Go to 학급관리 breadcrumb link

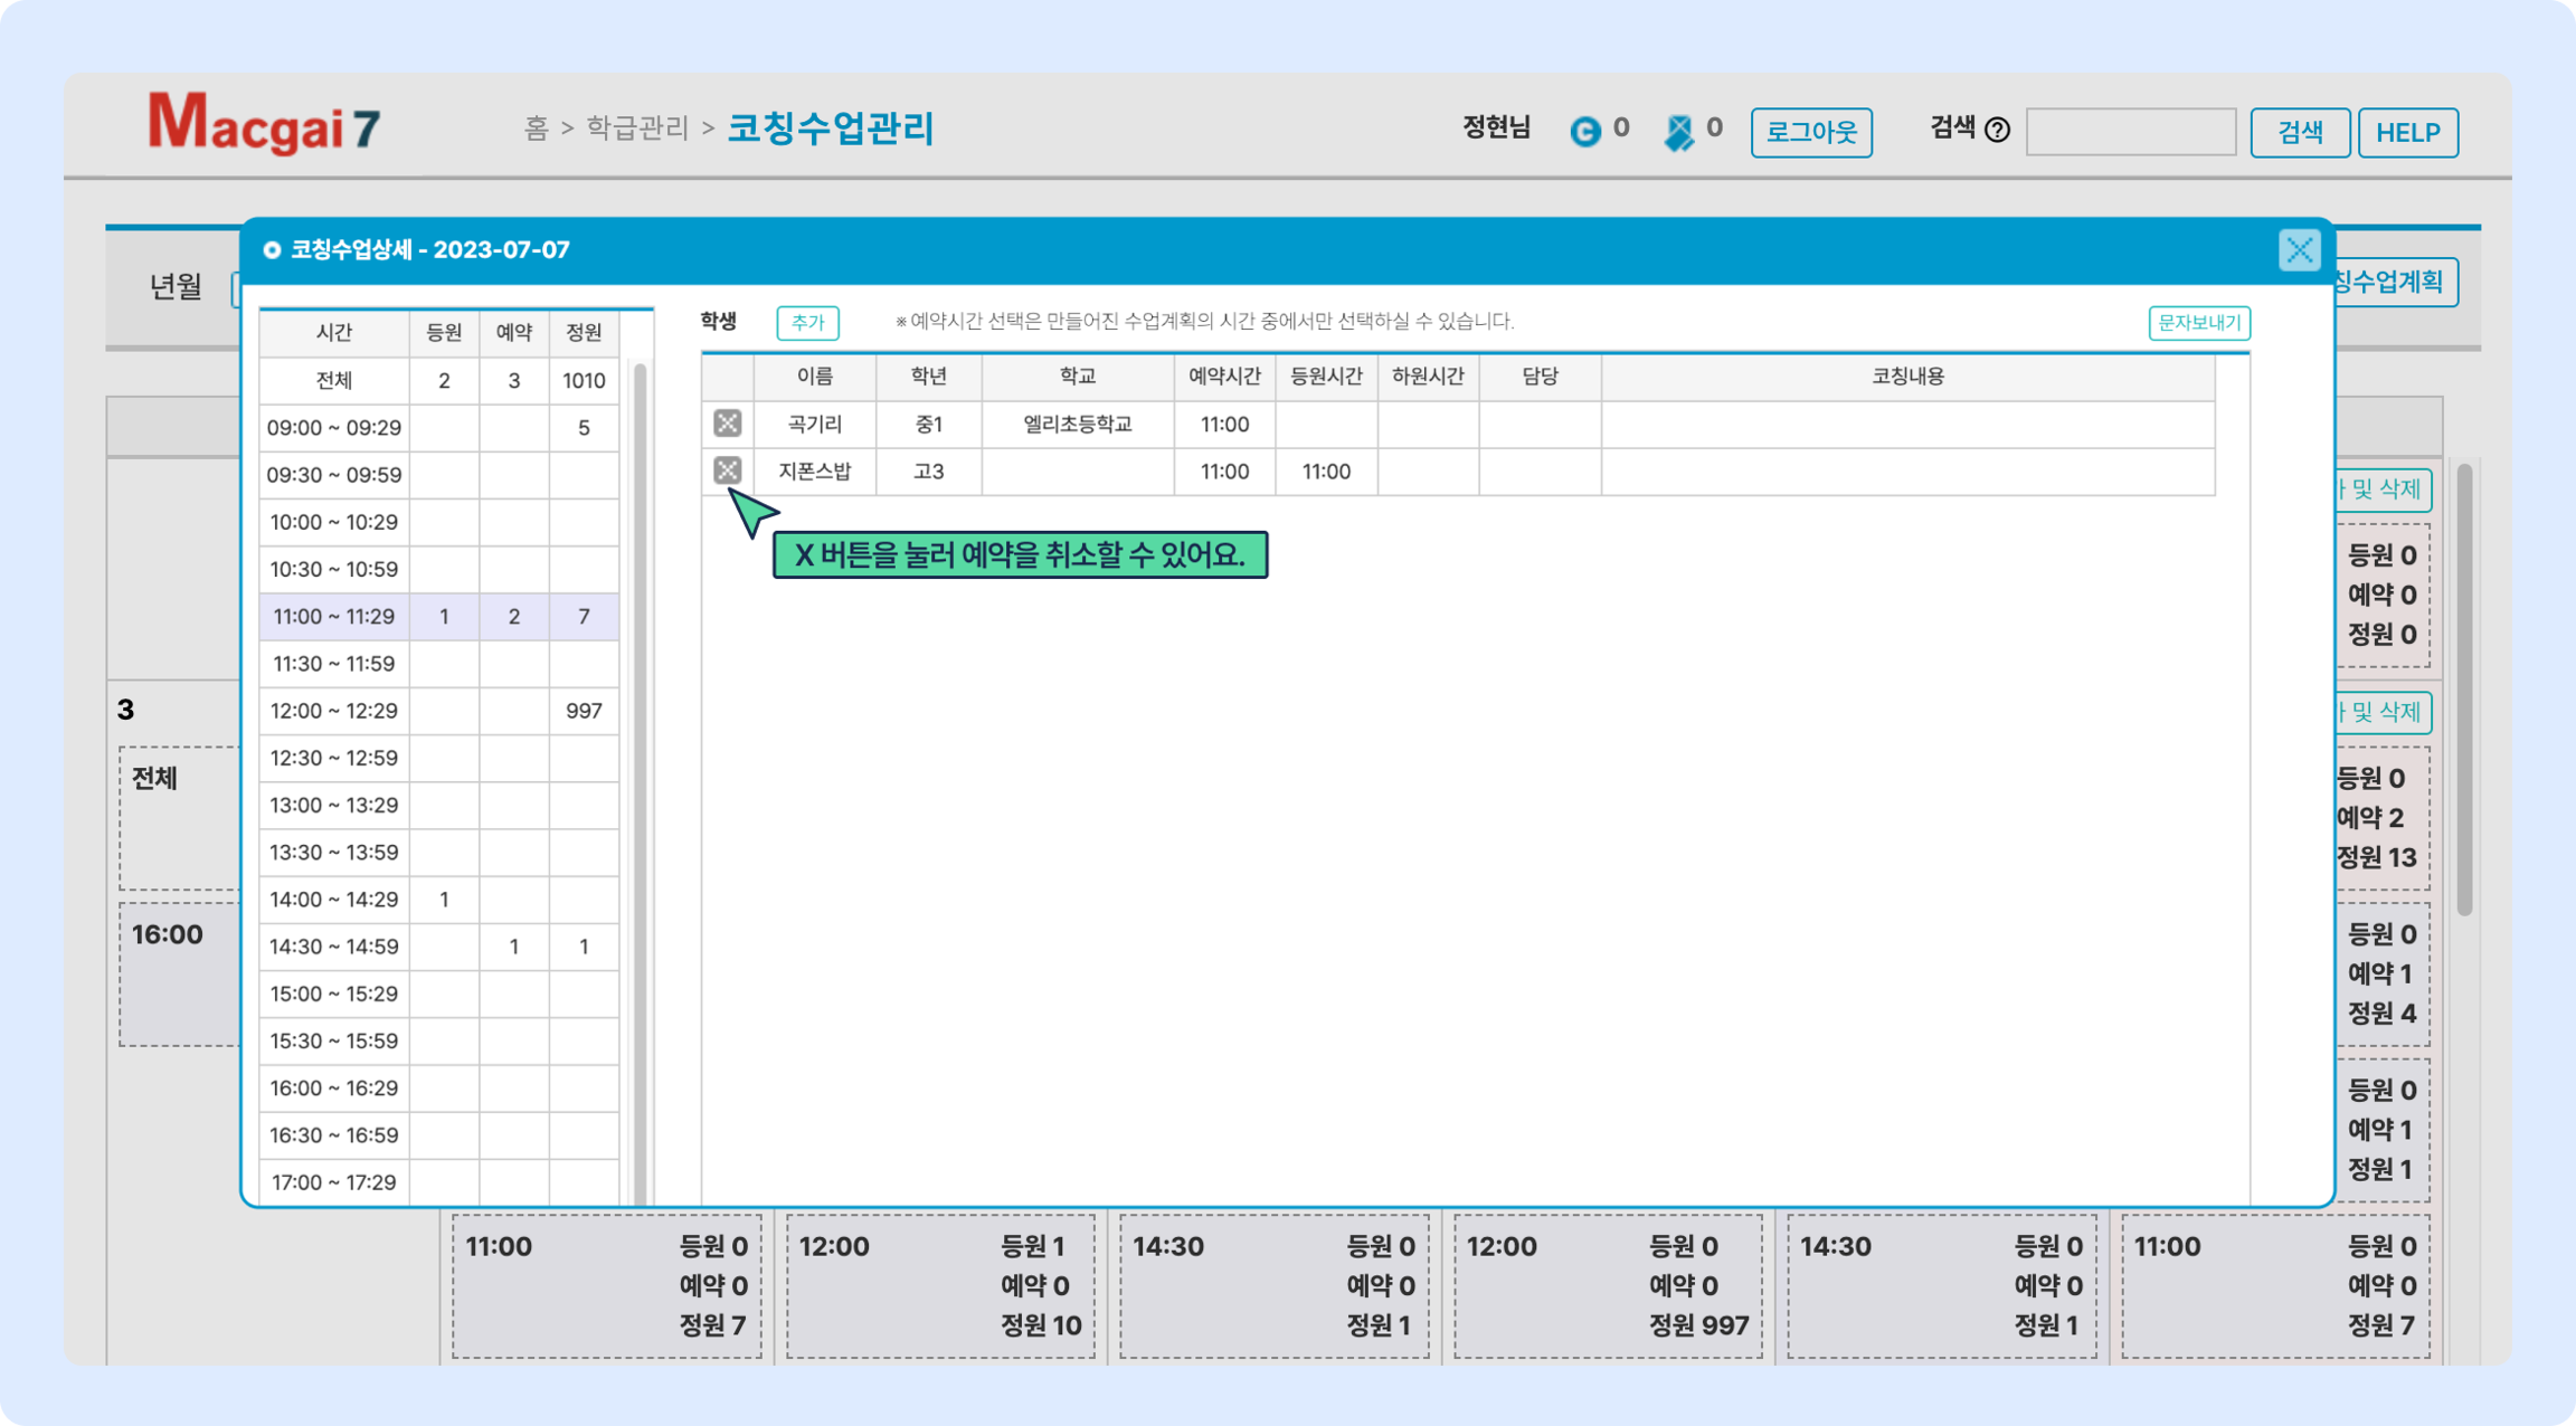pyautogui.click(x=637, y=128)
